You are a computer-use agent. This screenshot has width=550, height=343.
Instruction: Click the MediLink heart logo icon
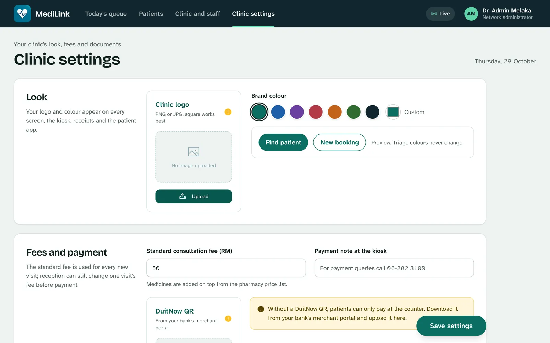tap(22, 14)
